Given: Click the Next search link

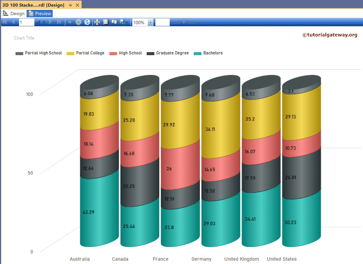Looking at the screenshot, I should tap(191, 22).
